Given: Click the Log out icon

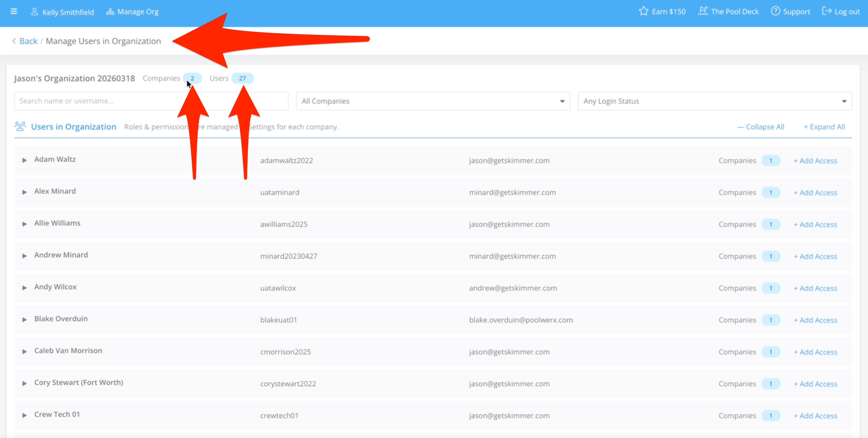Looking at the screenshot, I should [x=827, y=11].
